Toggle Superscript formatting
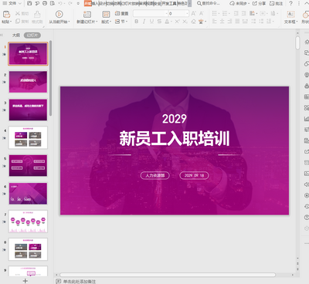The height and width of the screenshot is (284, 309). [x=177, y=22]
